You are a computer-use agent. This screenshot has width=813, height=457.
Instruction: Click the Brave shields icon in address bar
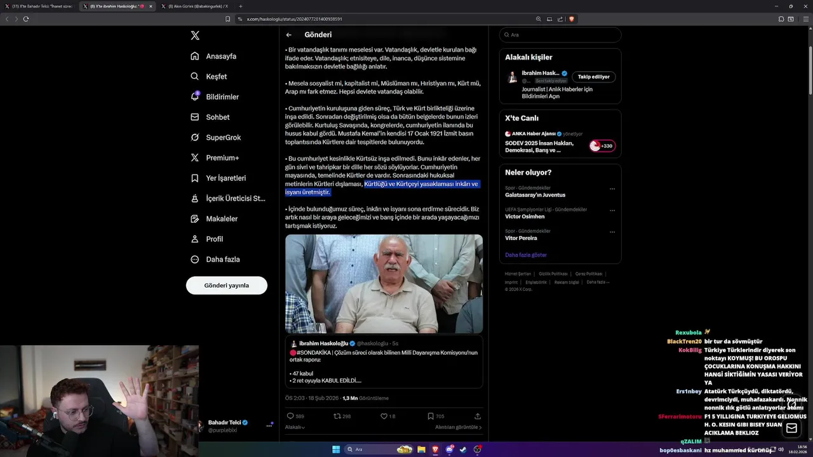572,19
